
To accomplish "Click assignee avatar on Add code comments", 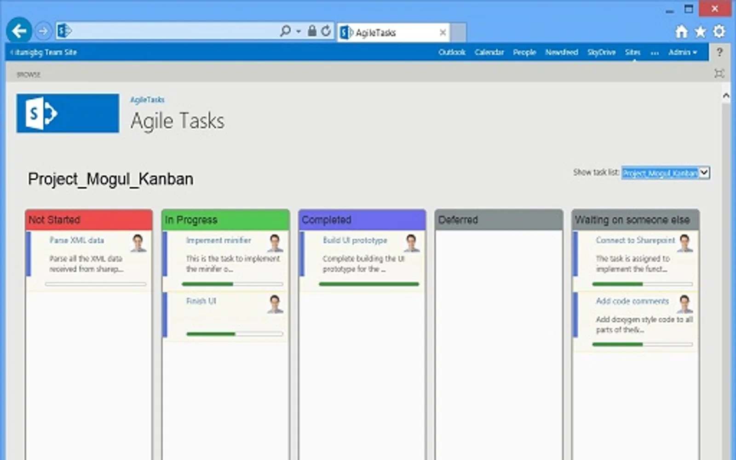I will (x=685, y=305).
